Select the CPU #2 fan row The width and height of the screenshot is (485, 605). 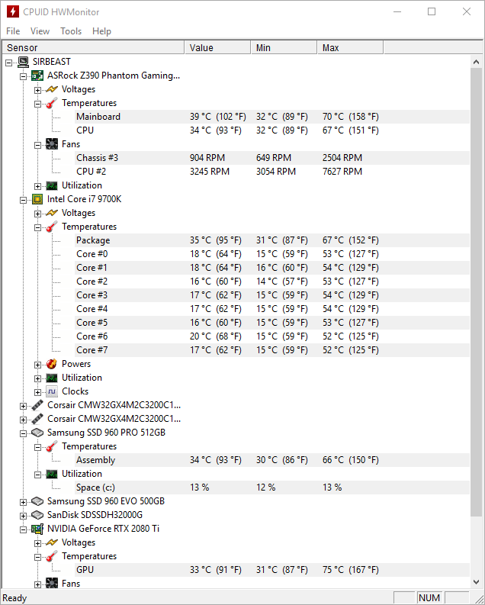[272, 172]
